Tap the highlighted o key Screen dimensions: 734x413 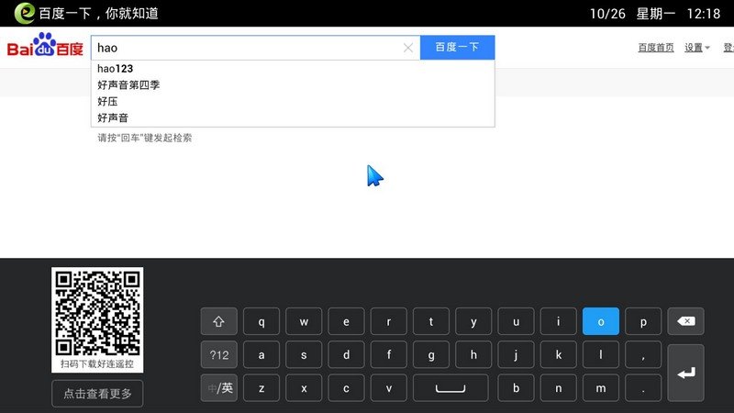point(601,321)
